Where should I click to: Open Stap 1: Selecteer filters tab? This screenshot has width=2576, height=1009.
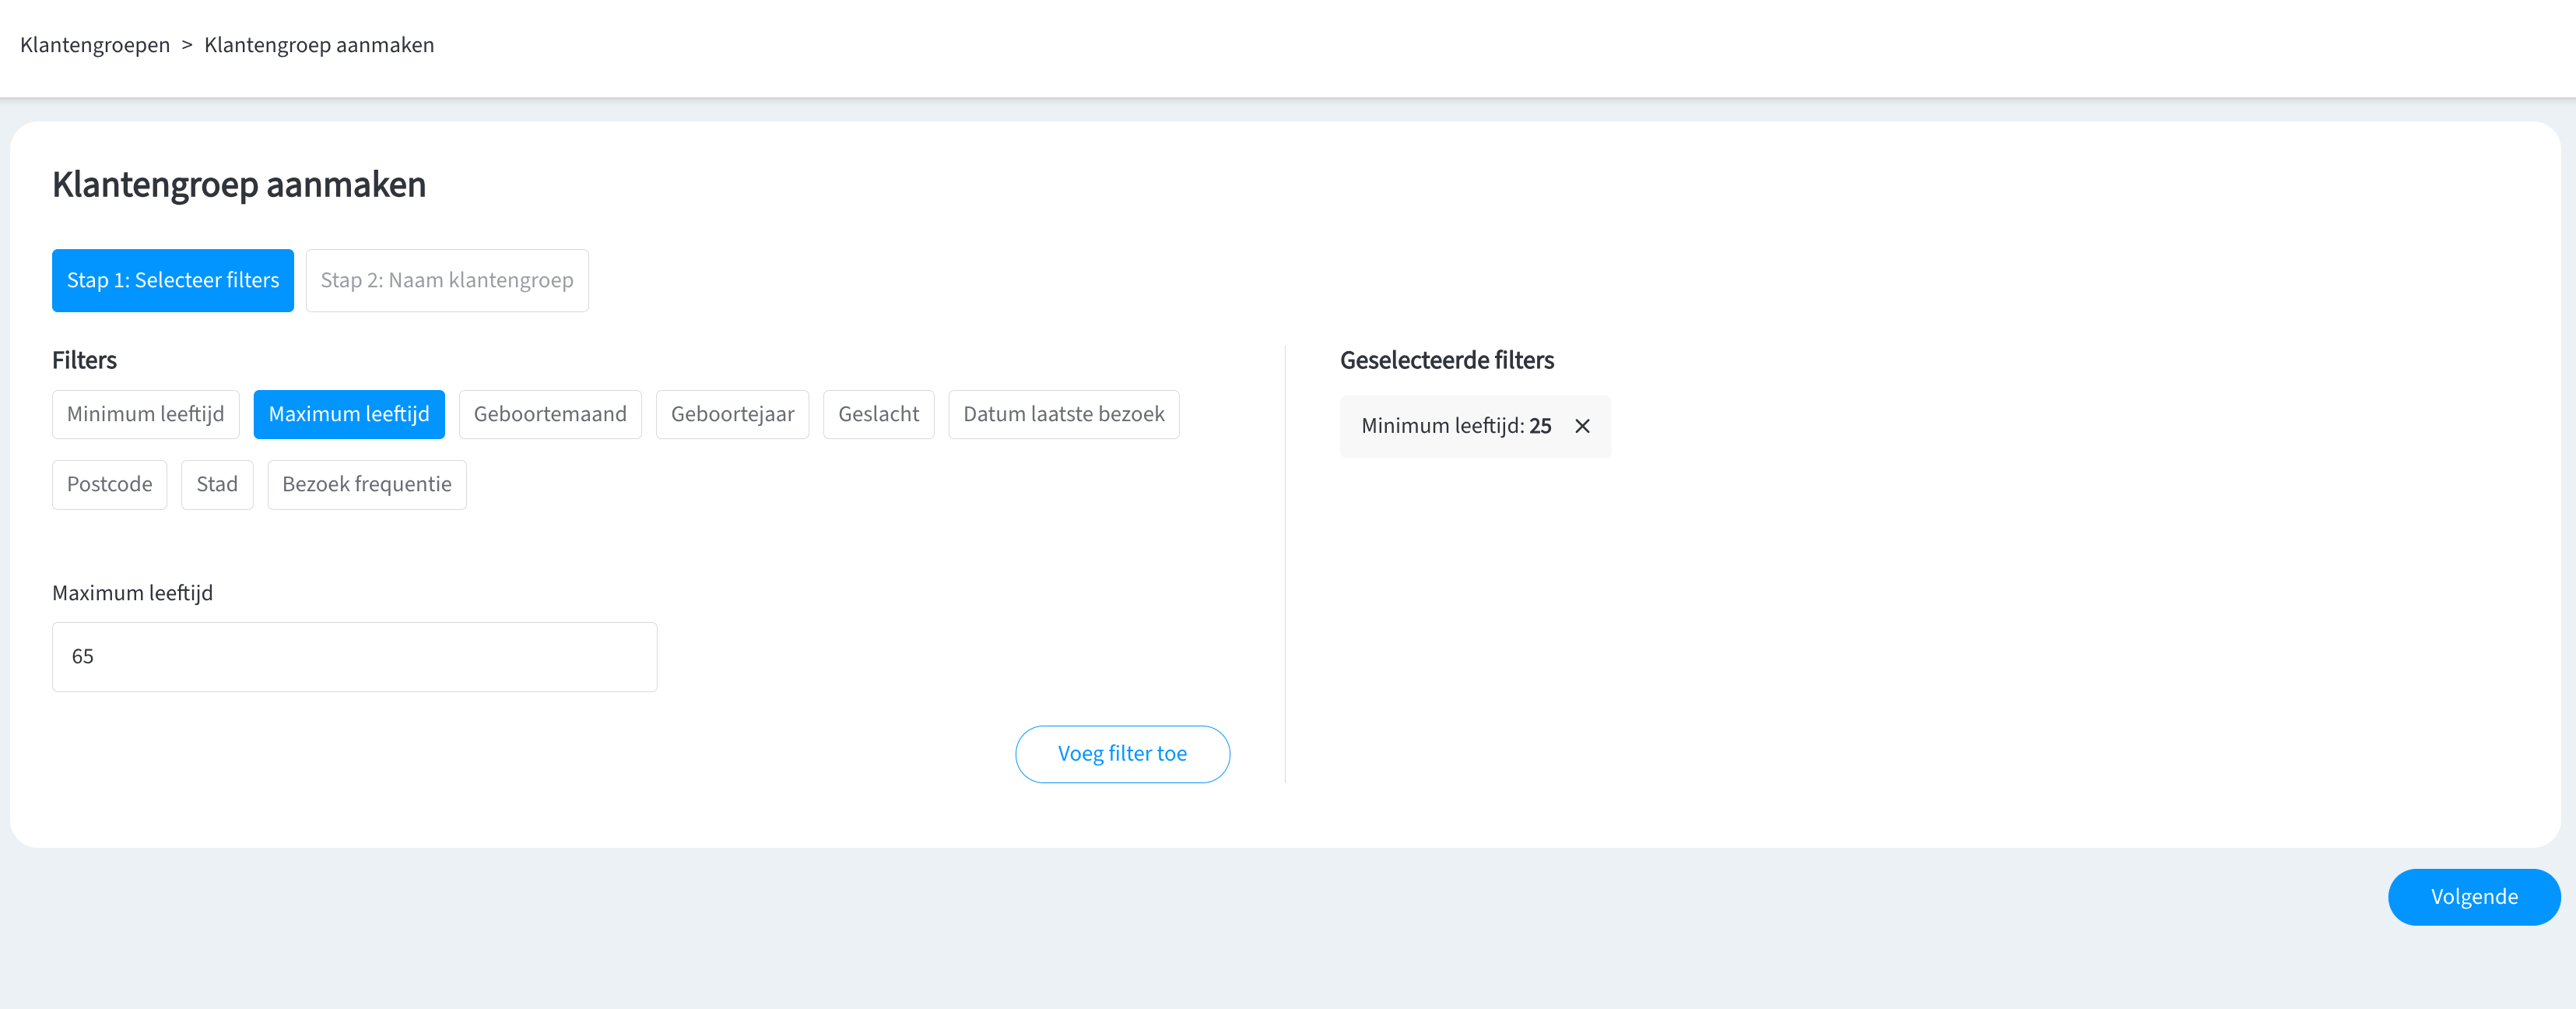(173, 280)
